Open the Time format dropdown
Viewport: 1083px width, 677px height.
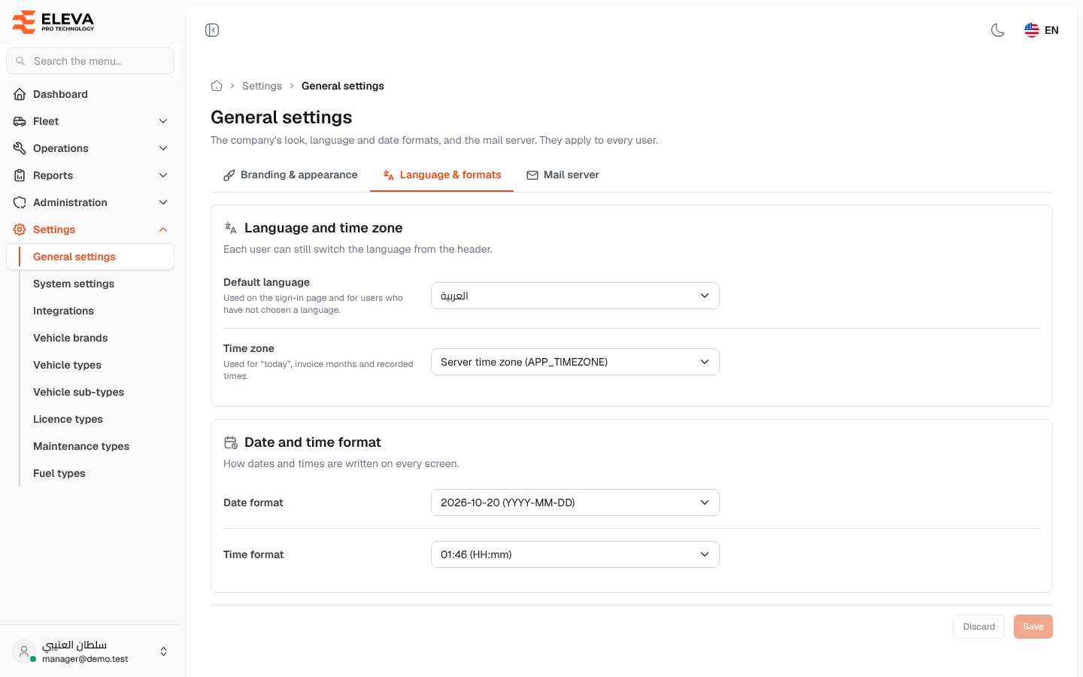575,554
